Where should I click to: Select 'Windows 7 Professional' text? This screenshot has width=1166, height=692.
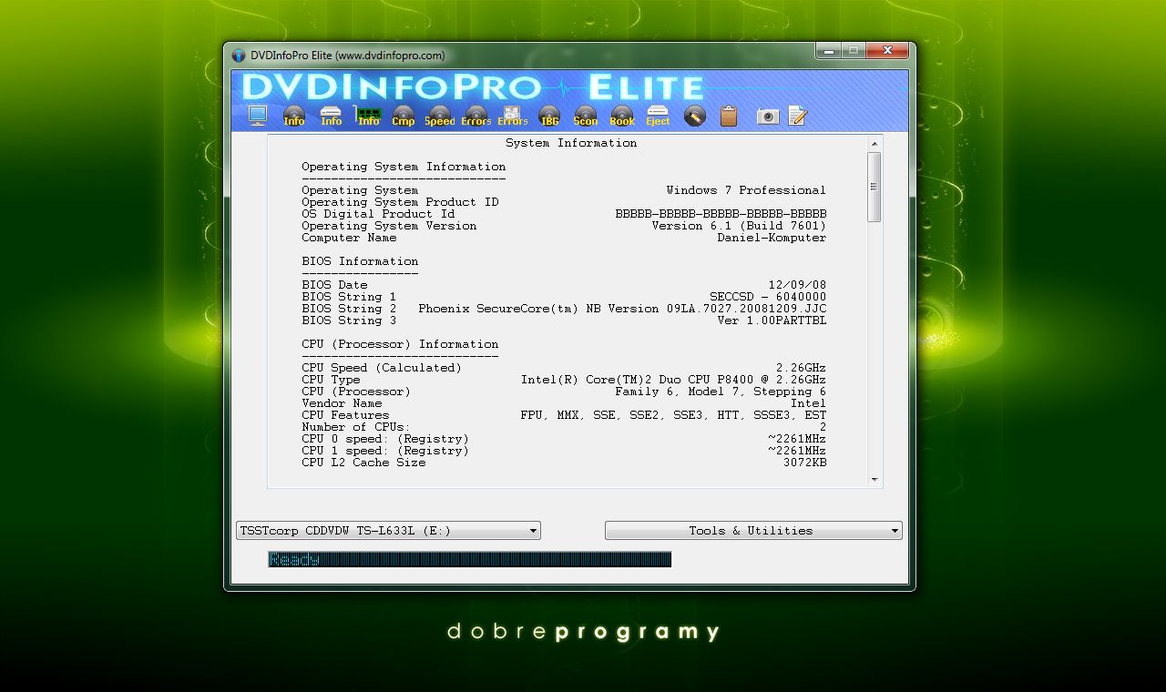point(746,190)
